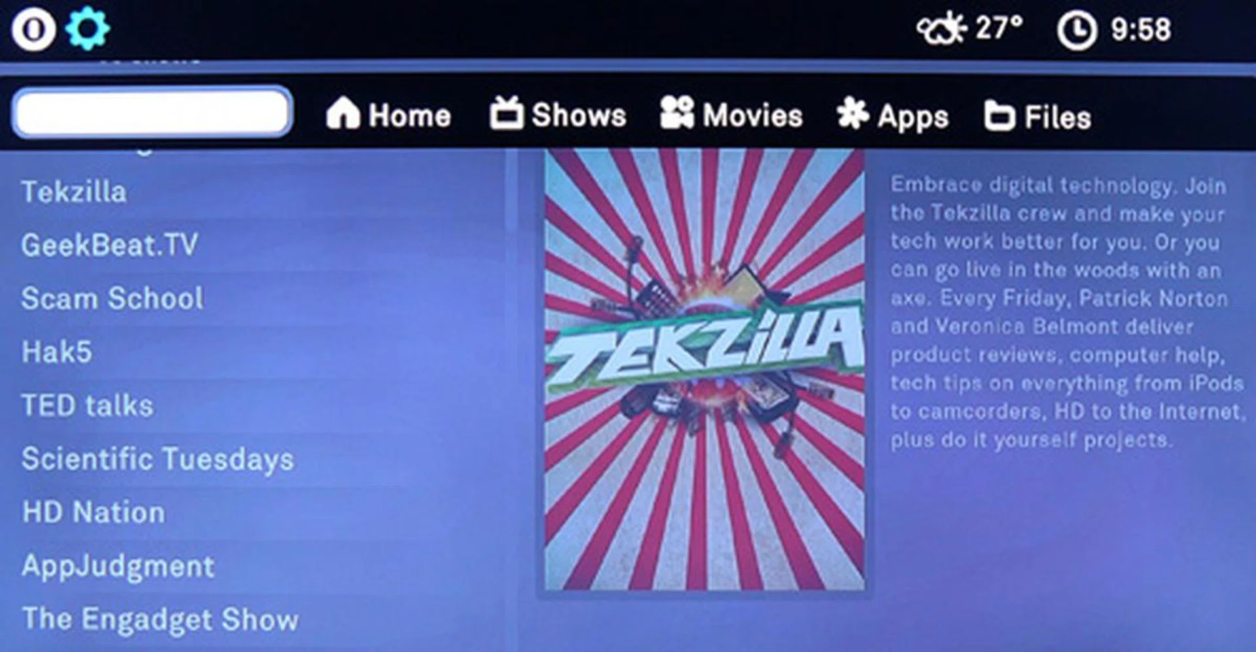Click the clock icon beside 9:58

(x=1077, y=31)
